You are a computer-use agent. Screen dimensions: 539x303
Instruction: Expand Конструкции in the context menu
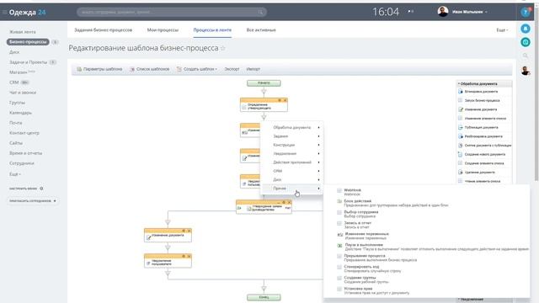click(292, 145)
